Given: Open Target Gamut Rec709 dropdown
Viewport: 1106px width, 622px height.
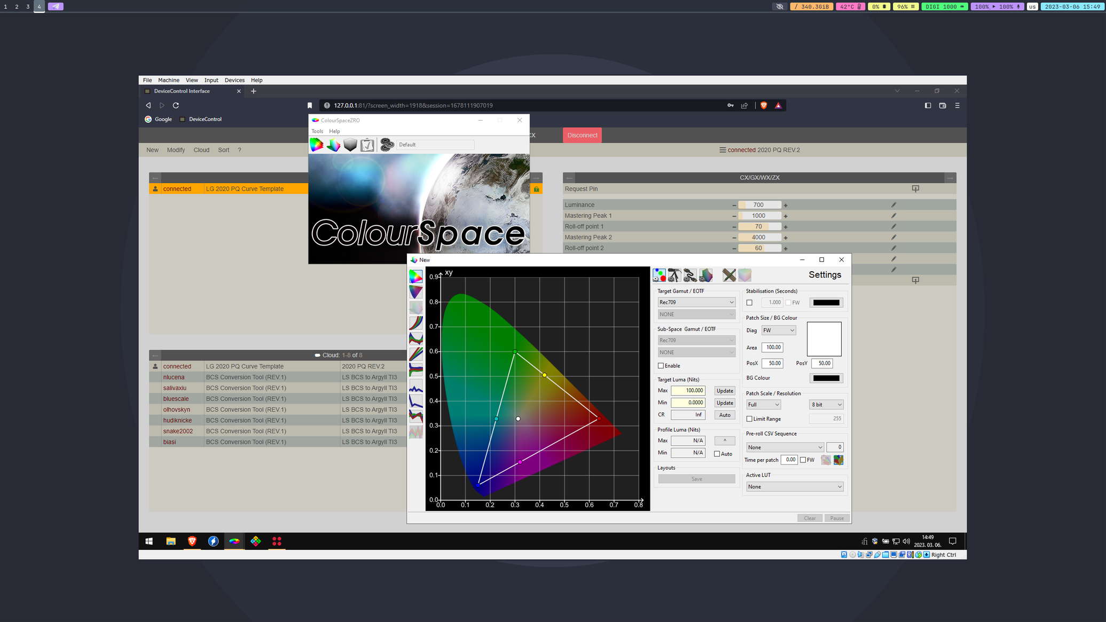Looking at the screenshot, I should click(696, 302).
